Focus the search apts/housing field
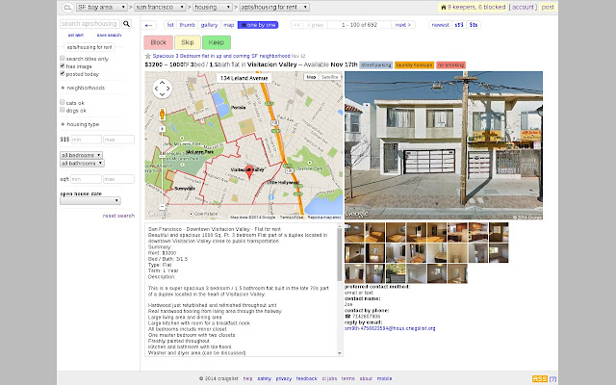 pos(90,24)
